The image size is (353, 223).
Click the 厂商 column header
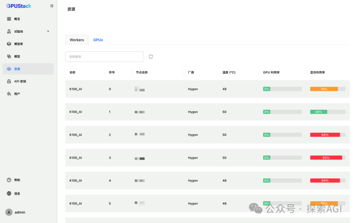(191, 72)
